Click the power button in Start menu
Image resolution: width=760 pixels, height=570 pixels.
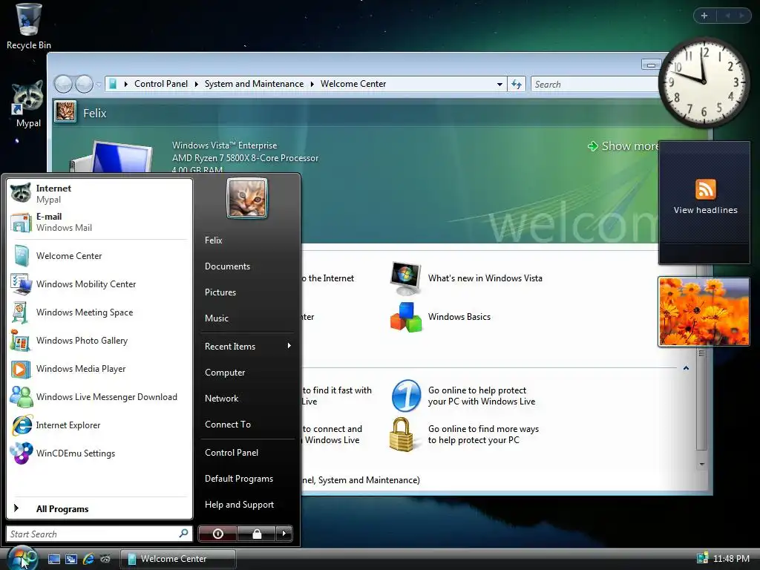217,534
